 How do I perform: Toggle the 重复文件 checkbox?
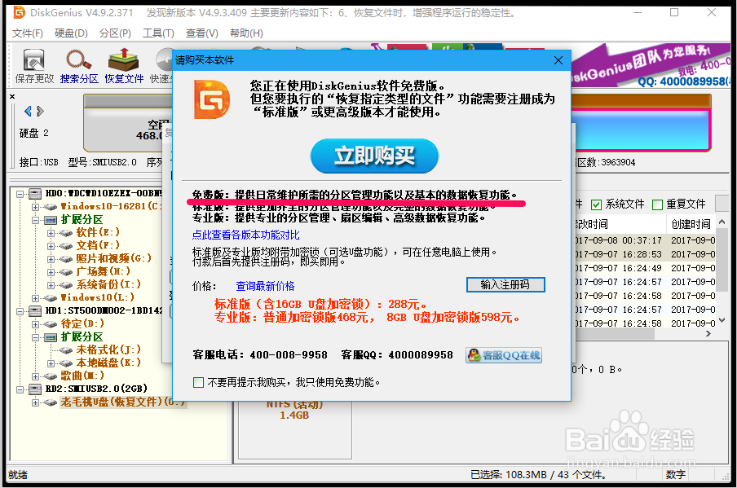tap(658, 204)
